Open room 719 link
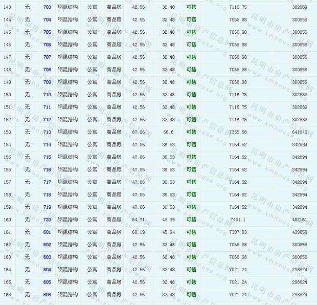317x305 pixels. [47, 207]
